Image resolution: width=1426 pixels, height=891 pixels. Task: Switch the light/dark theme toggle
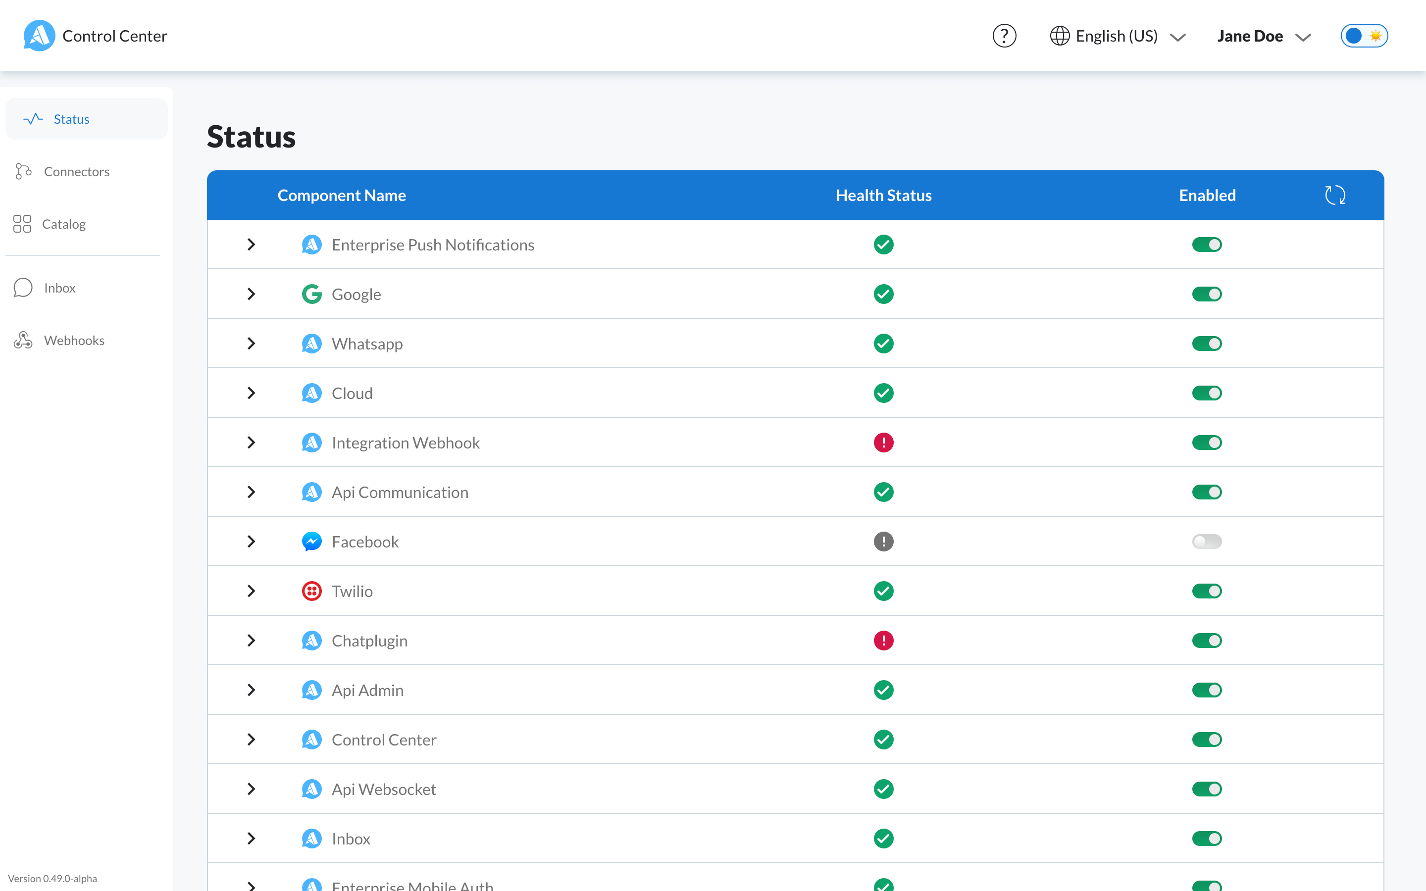(1364, 36)
